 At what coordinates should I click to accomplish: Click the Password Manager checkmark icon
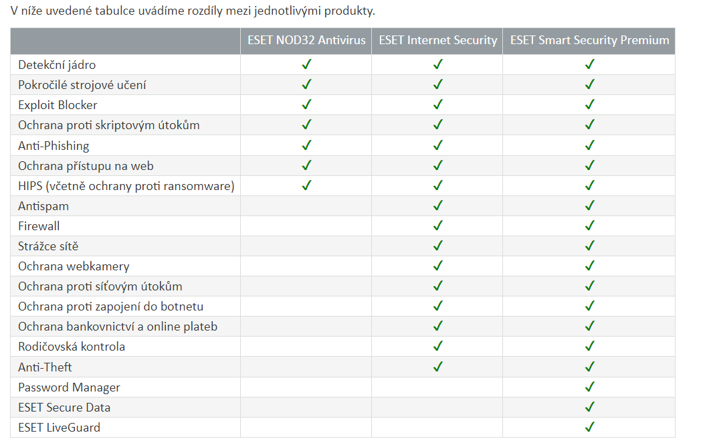point(589,387)
